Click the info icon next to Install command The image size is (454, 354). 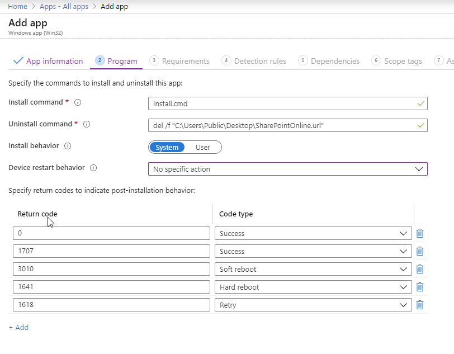click(78, 102)
